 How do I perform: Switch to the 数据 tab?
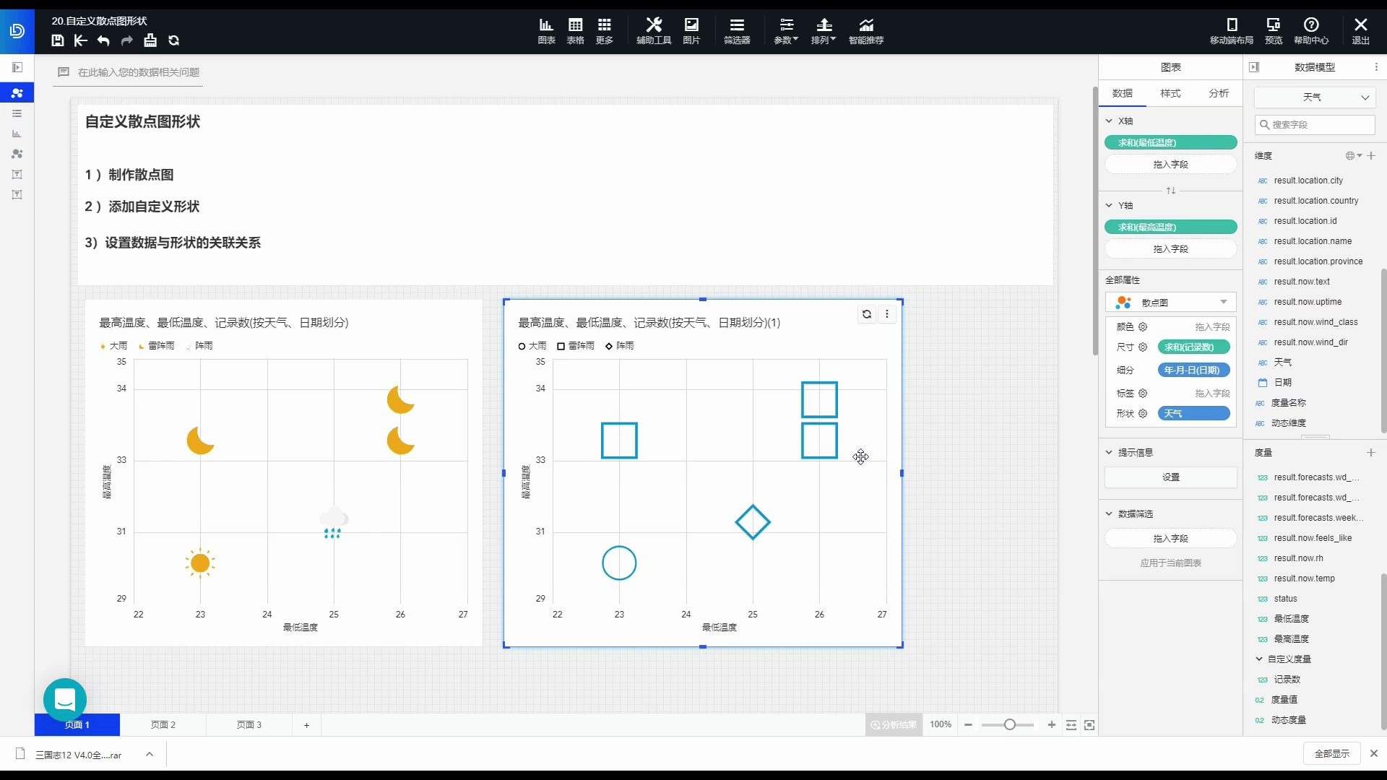[x=1123, y=93]
